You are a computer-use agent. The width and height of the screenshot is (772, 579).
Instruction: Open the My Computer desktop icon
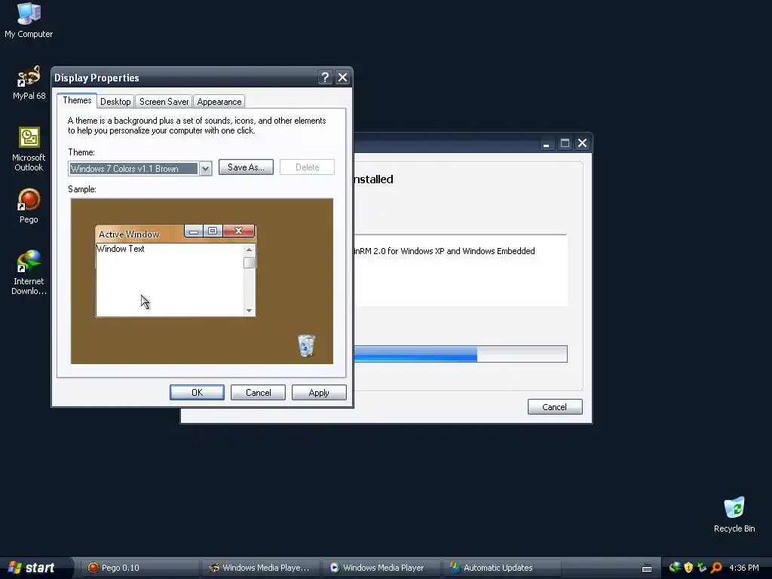(29, 20)
